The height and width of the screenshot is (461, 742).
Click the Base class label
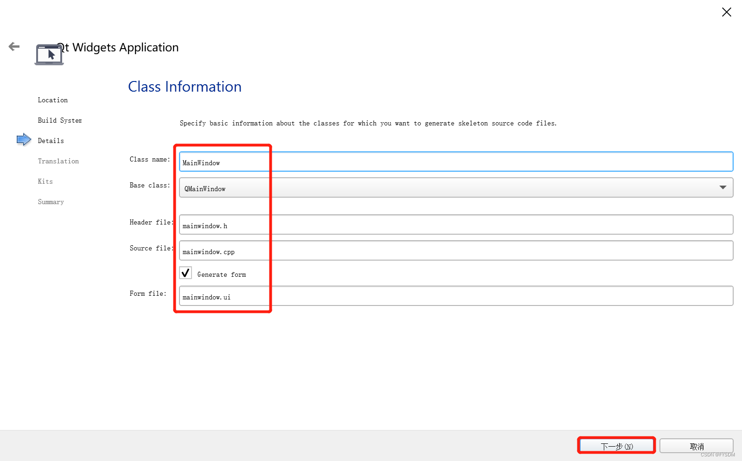pyautogui.click(x=150, y=185)
